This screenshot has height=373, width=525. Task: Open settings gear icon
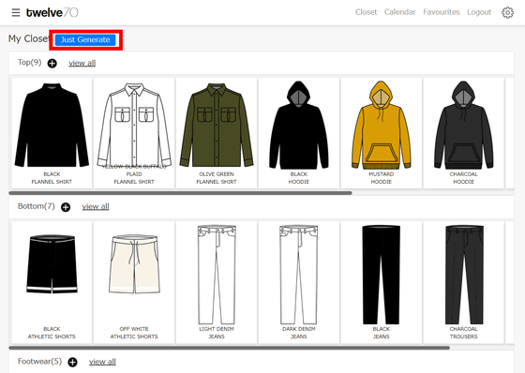507,13
